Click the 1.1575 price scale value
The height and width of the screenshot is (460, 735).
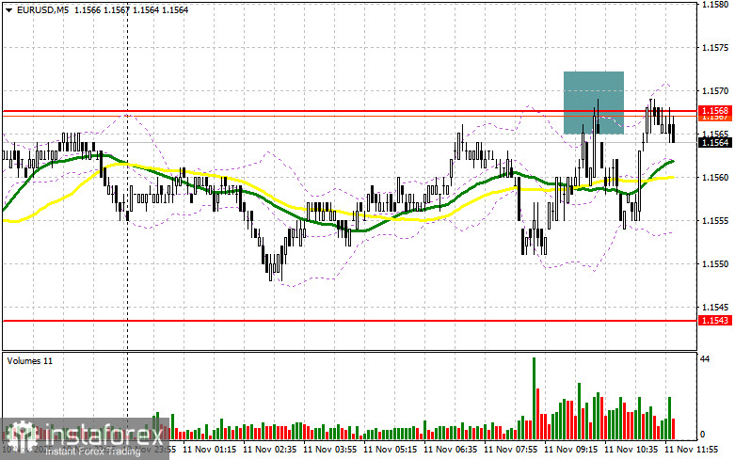[x=715, y=48]
